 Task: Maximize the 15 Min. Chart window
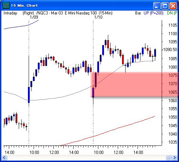click(165, 6)
